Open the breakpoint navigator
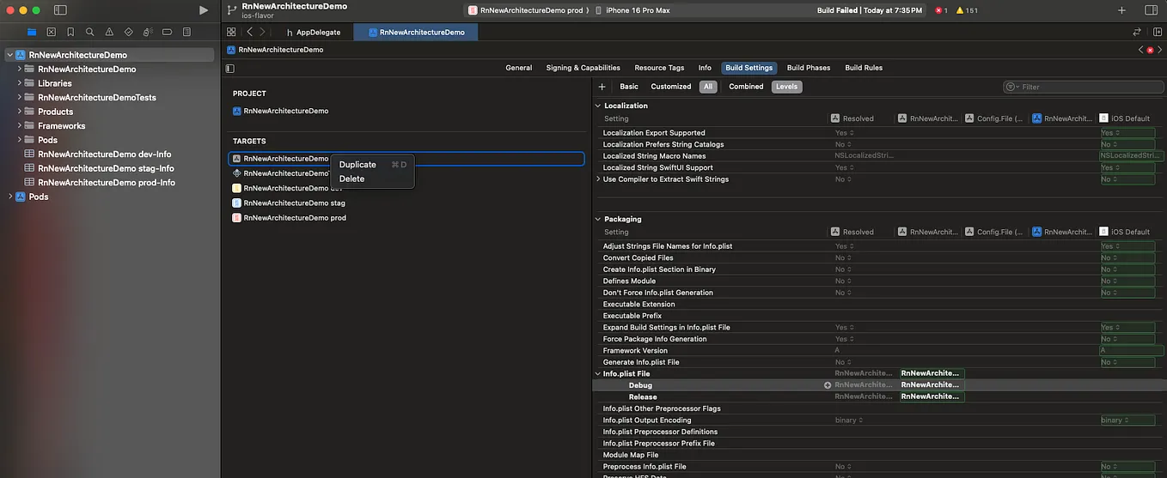The width and height of the screenshot is (1167, 478). (x=168, y=32)
